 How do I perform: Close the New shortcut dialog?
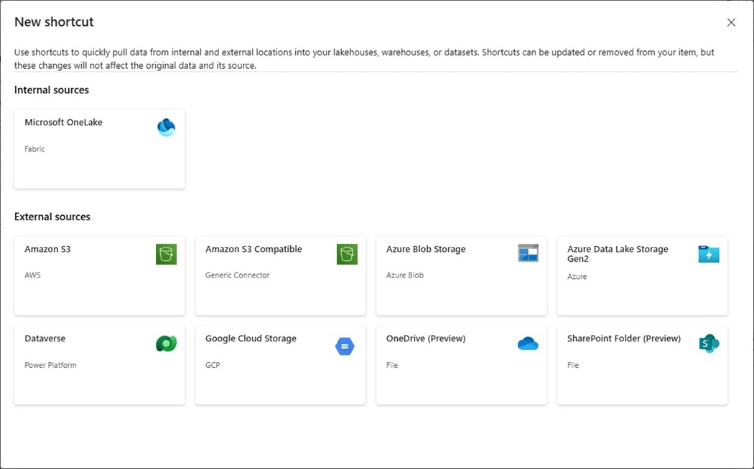[x=731, y=22]
